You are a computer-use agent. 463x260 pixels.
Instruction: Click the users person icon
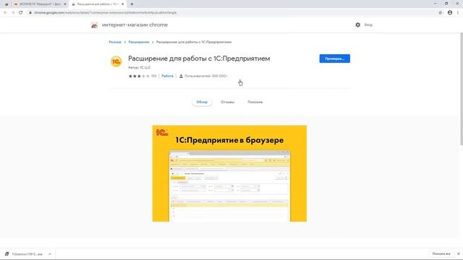181,76
